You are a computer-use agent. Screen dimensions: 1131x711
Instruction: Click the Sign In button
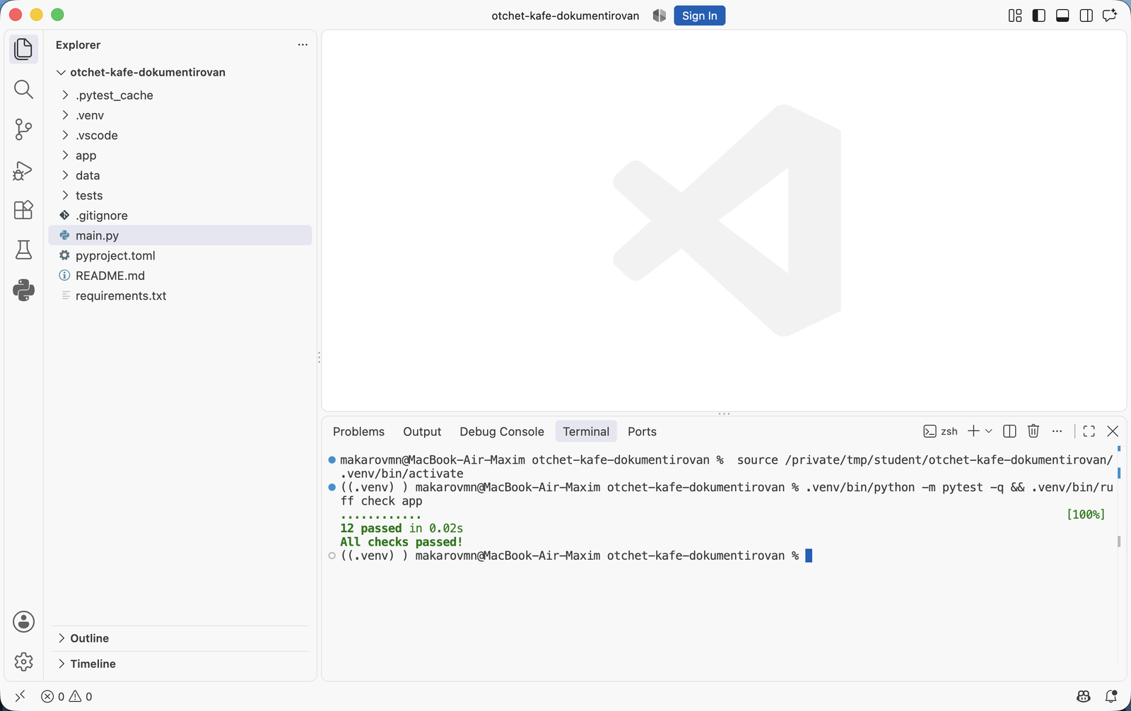click(x=699, y=16)
